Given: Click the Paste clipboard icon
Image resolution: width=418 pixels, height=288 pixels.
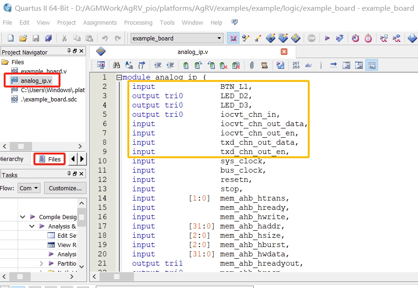Looking at the screenshot, I should 89,38.
